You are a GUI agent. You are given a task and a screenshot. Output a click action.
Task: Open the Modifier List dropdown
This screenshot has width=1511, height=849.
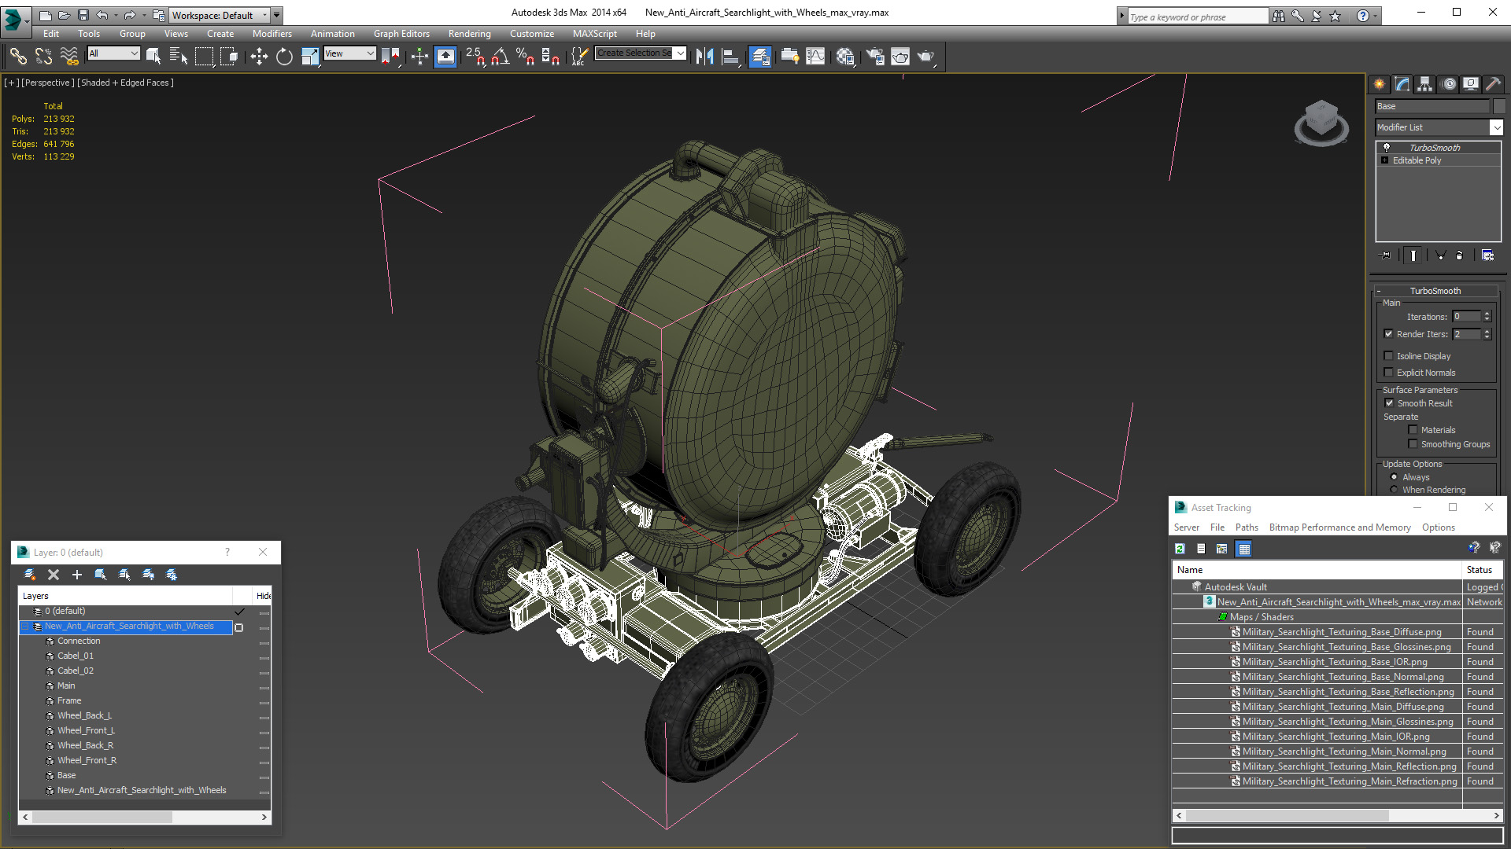[1496, 127]
